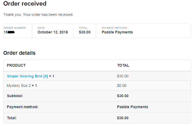Click the final $30.00 total in the last row

[x=122, y=118]
